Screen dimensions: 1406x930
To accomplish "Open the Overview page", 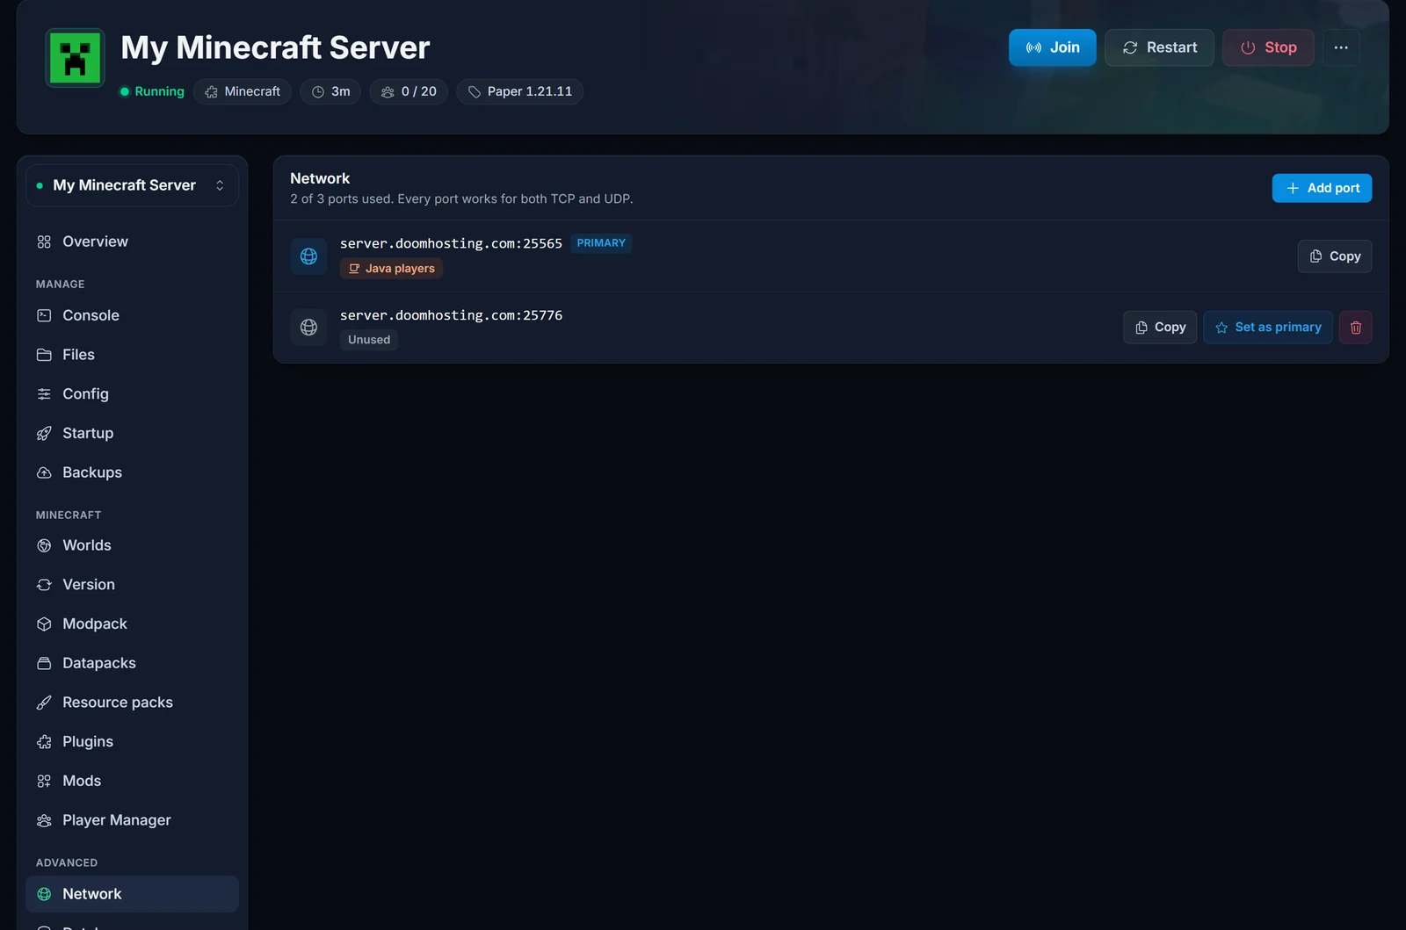I will point(132,242).
